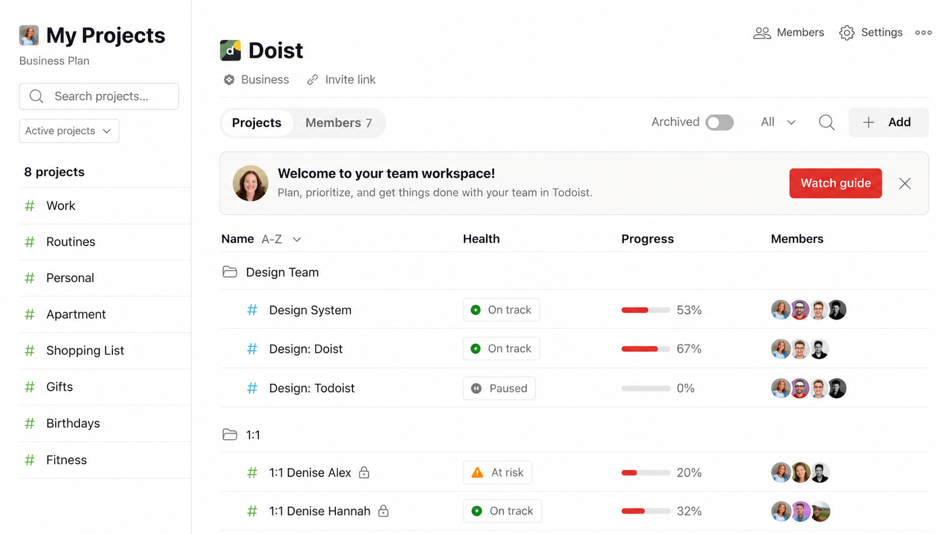
Task: Open the Active projects dropdown
Action: pyautogui.click(x=69, y=131)
